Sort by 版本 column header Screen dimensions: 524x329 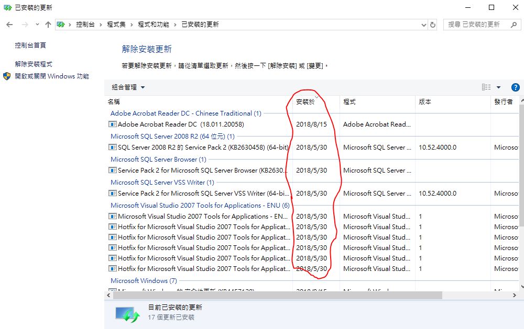click(x=425, y=102)
